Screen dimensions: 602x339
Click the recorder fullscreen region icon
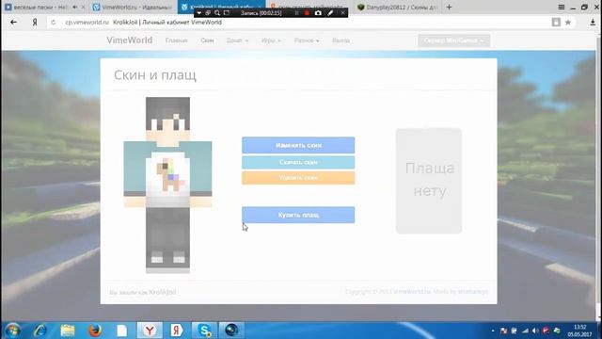[x=227, y=13]
